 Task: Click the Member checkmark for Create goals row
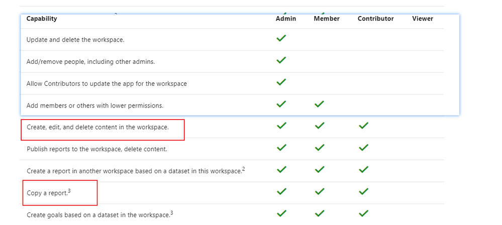coord(320,213)
